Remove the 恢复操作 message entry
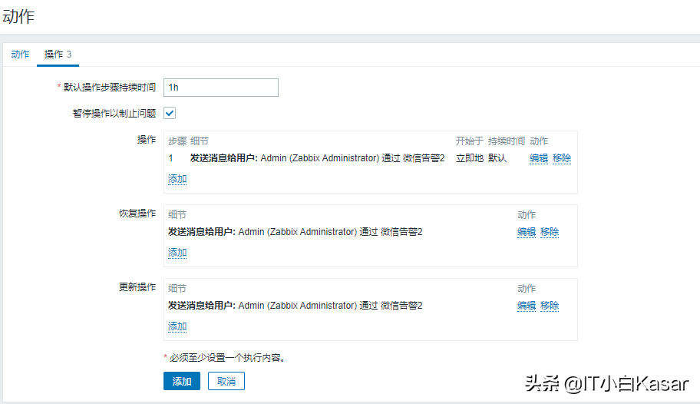This screenshot has height=404, width=700. pos(550,232)
